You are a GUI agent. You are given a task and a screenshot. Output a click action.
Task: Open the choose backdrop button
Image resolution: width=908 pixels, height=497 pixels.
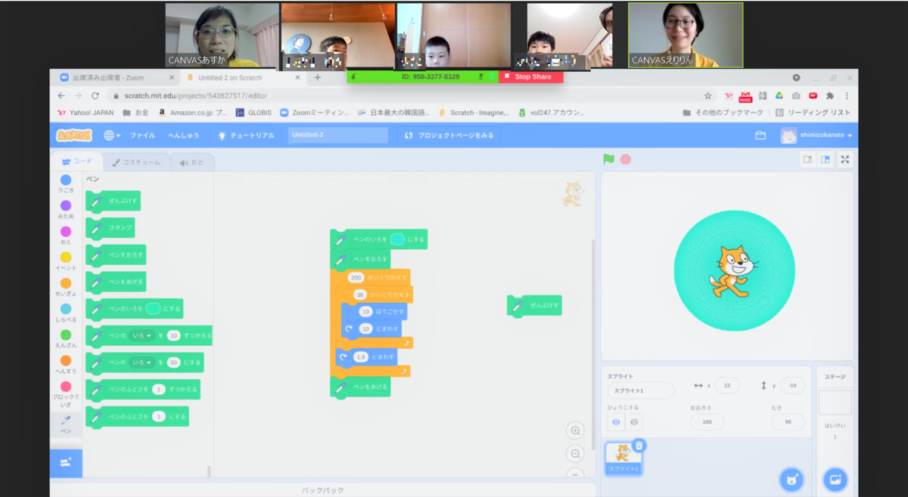click(835, 480)
